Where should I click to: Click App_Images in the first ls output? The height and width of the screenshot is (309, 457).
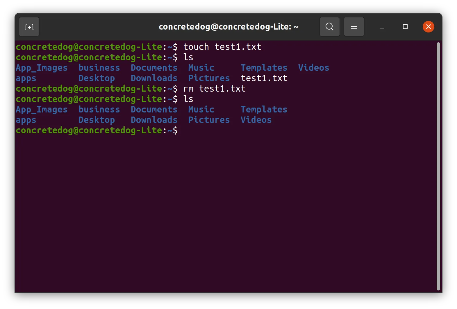pyautogui.click(x=42, y=68)
